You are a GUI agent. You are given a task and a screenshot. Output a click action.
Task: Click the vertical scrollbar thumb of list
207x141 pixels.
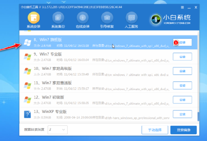(x=198, y=117)
